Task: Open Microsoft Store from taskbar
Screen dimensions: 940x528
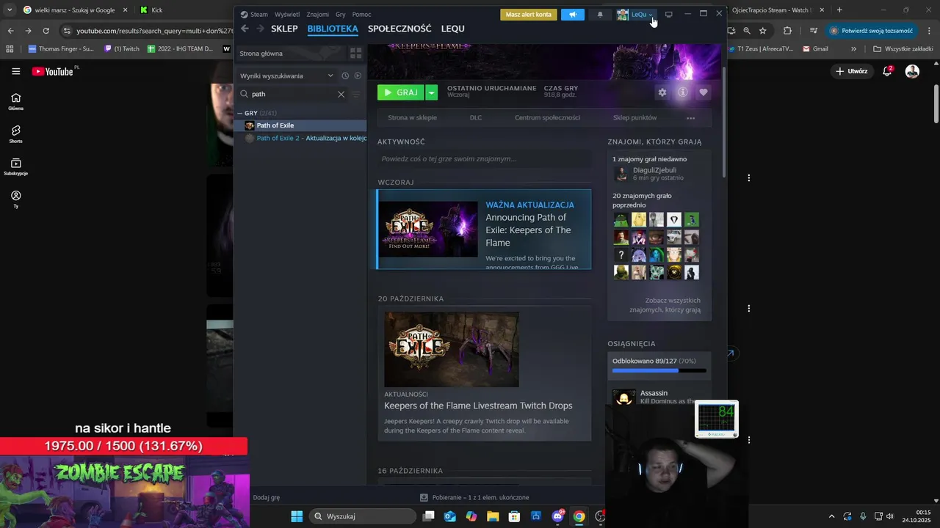Action: (515, 516)
